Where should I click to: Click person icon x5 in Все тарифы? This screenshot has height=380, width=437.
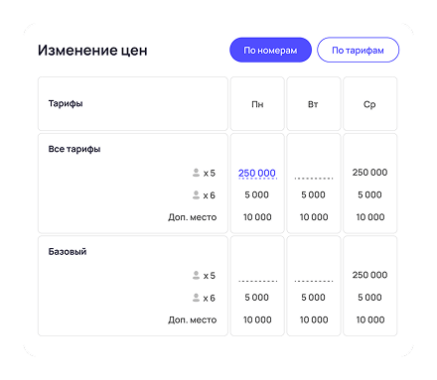(x=196, y=173)
